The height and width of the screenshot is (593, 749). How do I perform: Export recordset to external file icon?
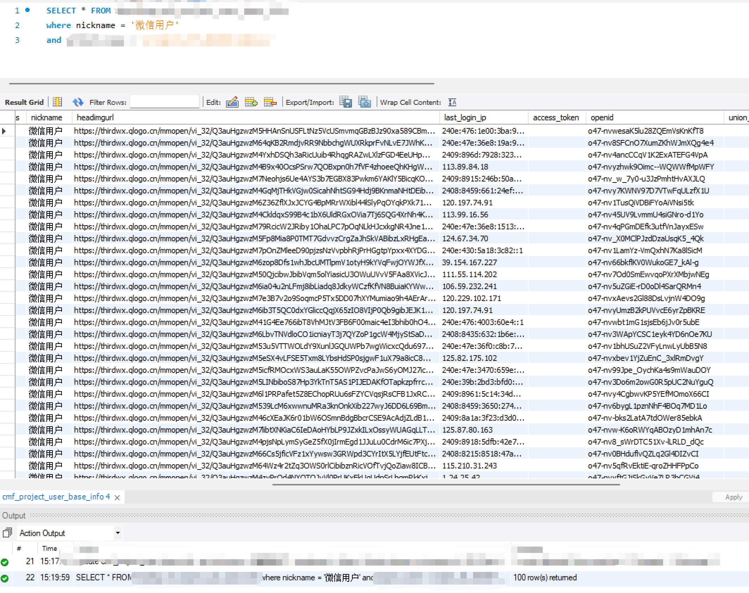tap(346, 102)
